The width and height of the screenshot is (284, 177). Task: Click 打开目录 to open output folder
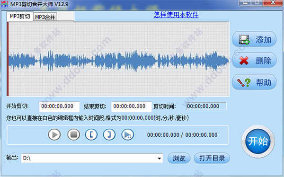tap(212, 158)
